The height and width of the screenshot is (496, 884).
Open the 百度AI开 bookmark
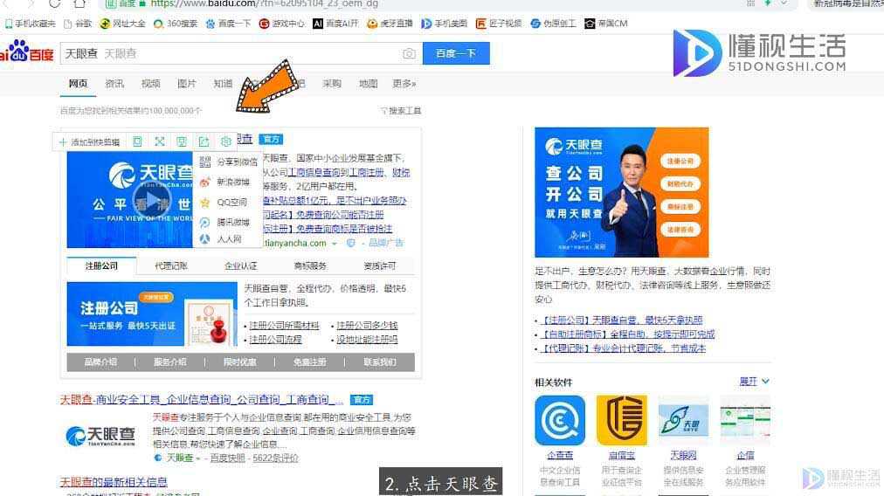[x=335, y=23]
